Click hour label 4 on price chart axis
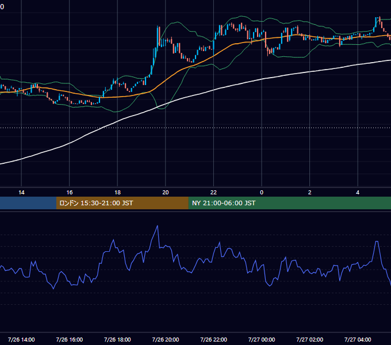This screenshot has width=391, height=345. point(358,193)
